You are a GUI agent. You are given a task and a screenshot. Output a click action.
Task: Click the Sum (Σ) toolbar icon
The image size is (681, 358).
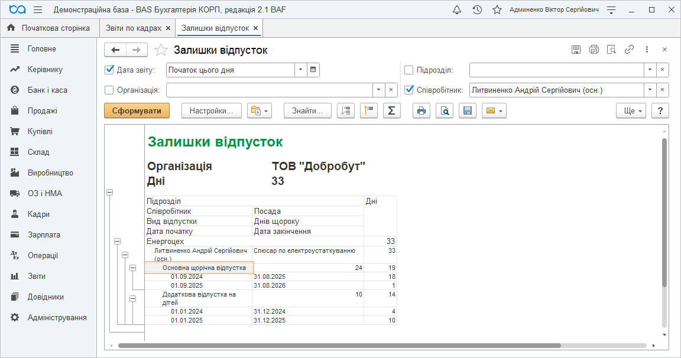click(x=391, y=110)
